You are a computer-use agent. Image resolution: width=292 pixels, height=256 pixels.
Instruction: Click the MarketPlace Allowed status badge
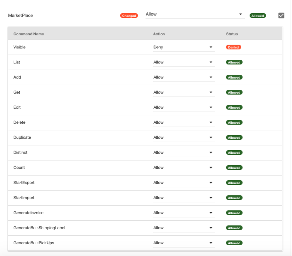[258, 16]
